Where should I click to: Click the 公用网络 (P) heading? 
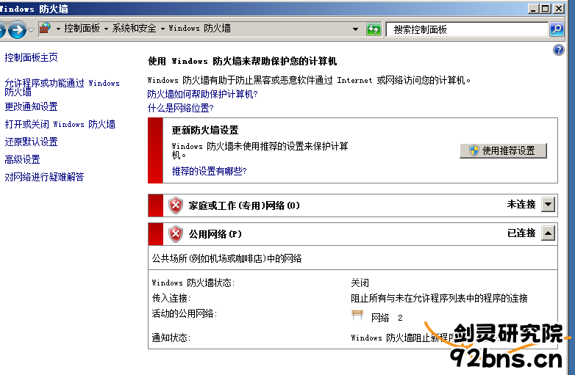(215, 234)
